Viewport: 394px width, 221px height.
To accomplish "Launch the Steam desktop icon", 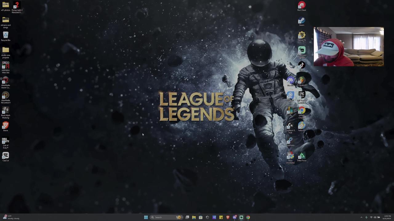I will (x=302, y=21).
